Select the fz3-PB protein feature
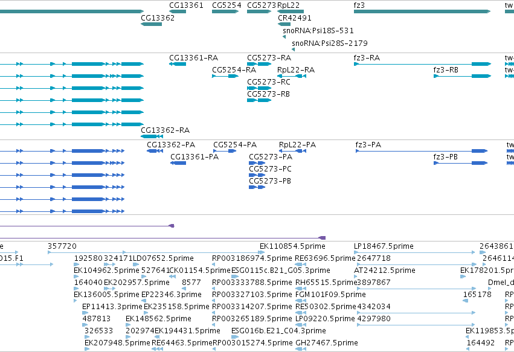Image resolution: width=514 pixels, height=352 pixels. point(461,163)
